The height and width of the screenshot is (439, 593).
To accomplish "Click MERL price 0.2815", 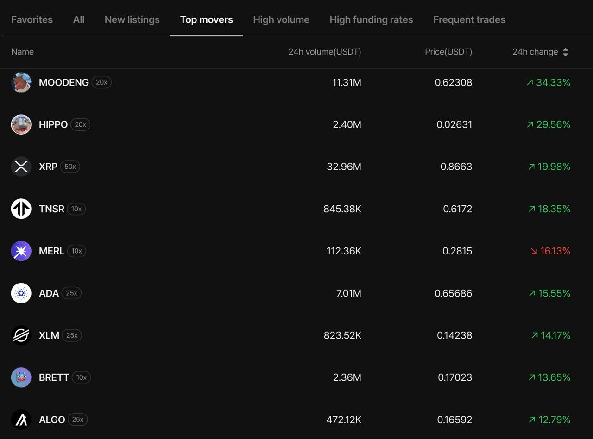I will 457,251.
